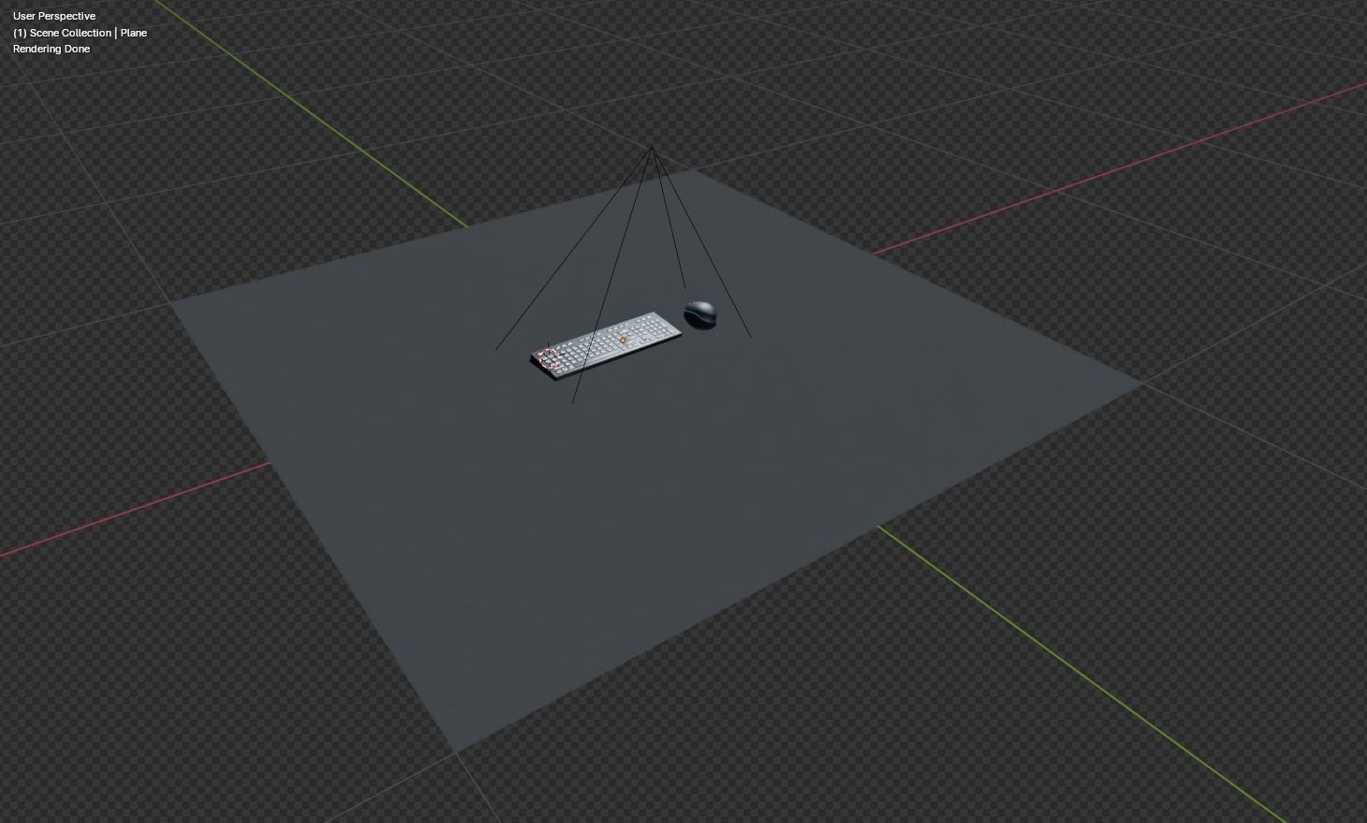Image resolution: width=1367 pixels, height=823 pixels.
Task: Click the orange origin dot on the keyboard
Action: click(623, 340)
